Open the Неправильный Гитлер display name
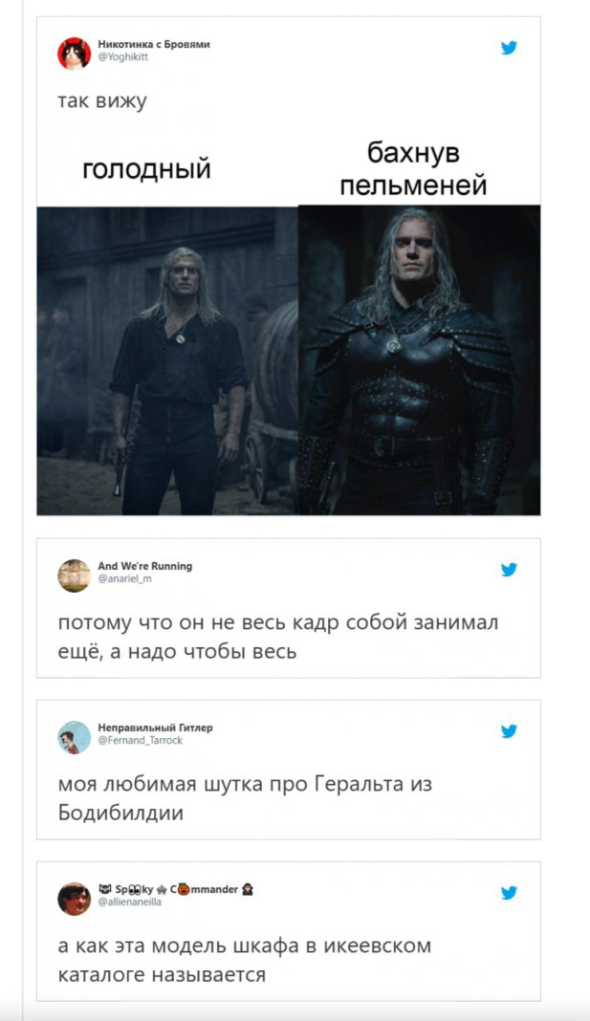The height and width of the screenshot is (1021, 590). [x=155, y=728]
